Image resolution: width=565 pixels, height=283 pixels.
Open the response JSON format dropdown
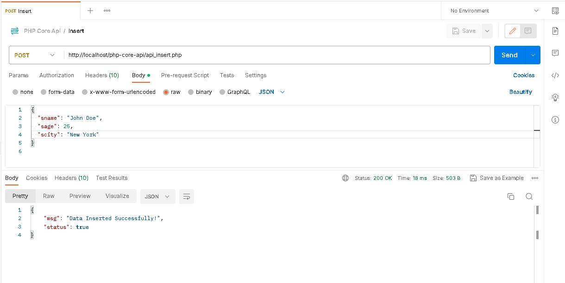pyautogui.click(x=158, y=197)
